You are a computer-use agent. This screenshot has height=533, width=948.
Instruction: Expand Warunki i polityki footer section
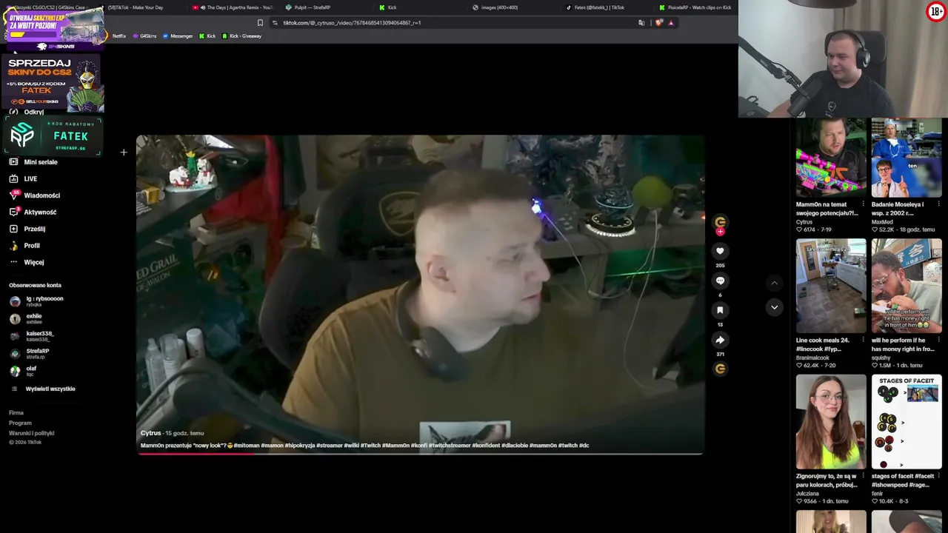tap(32, 433)
